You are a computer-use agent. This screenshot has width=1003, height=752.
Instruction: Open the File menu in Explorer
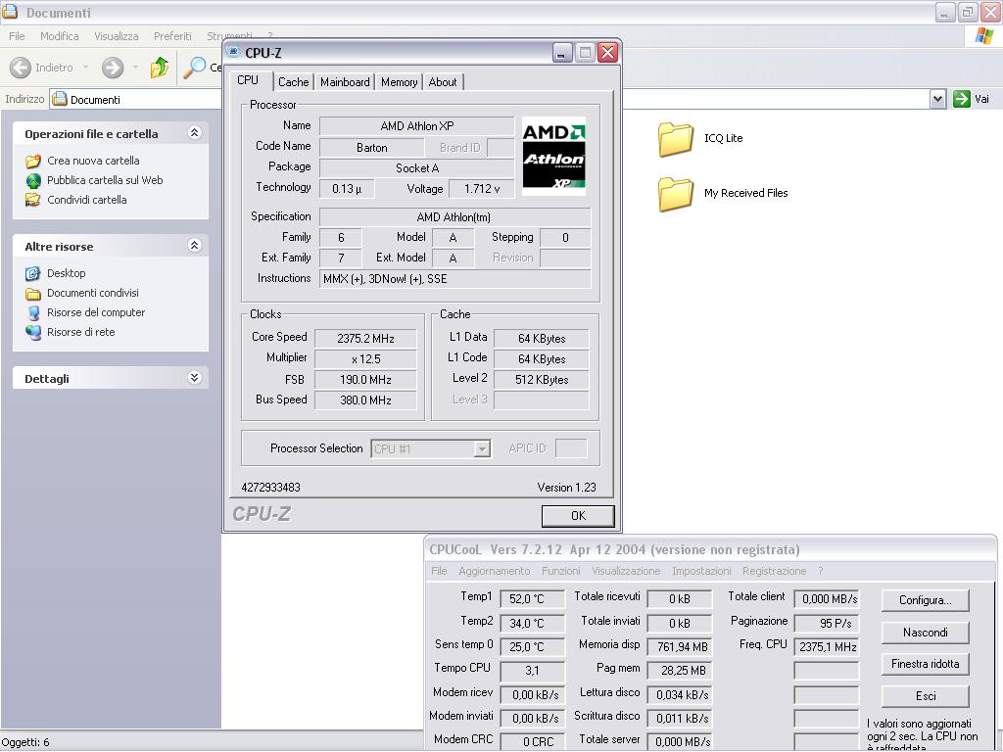tap(18, 36)
